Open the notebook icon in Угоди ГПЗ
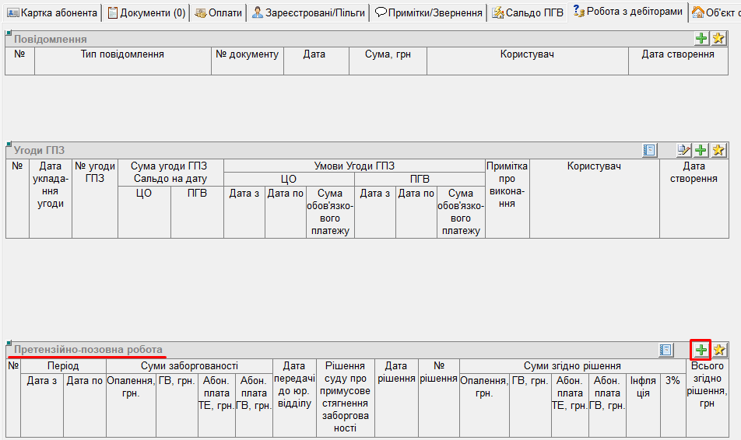The image size is (741, 440). (650, 150)
